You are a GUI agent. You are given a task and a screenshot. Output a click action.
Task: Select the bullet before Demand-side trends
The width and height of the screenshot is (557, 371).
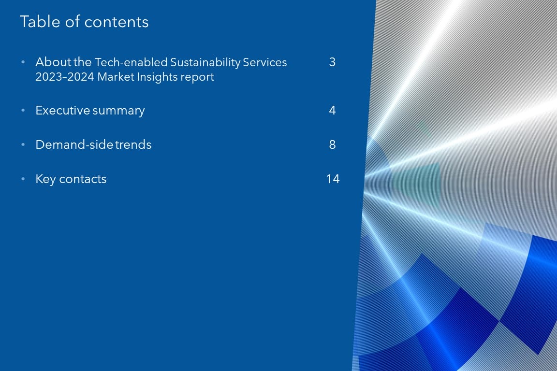pos(23,145)
